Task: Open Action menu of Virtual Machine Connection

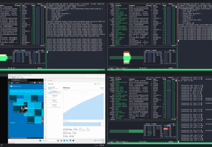Action: (x=11, y=76)
